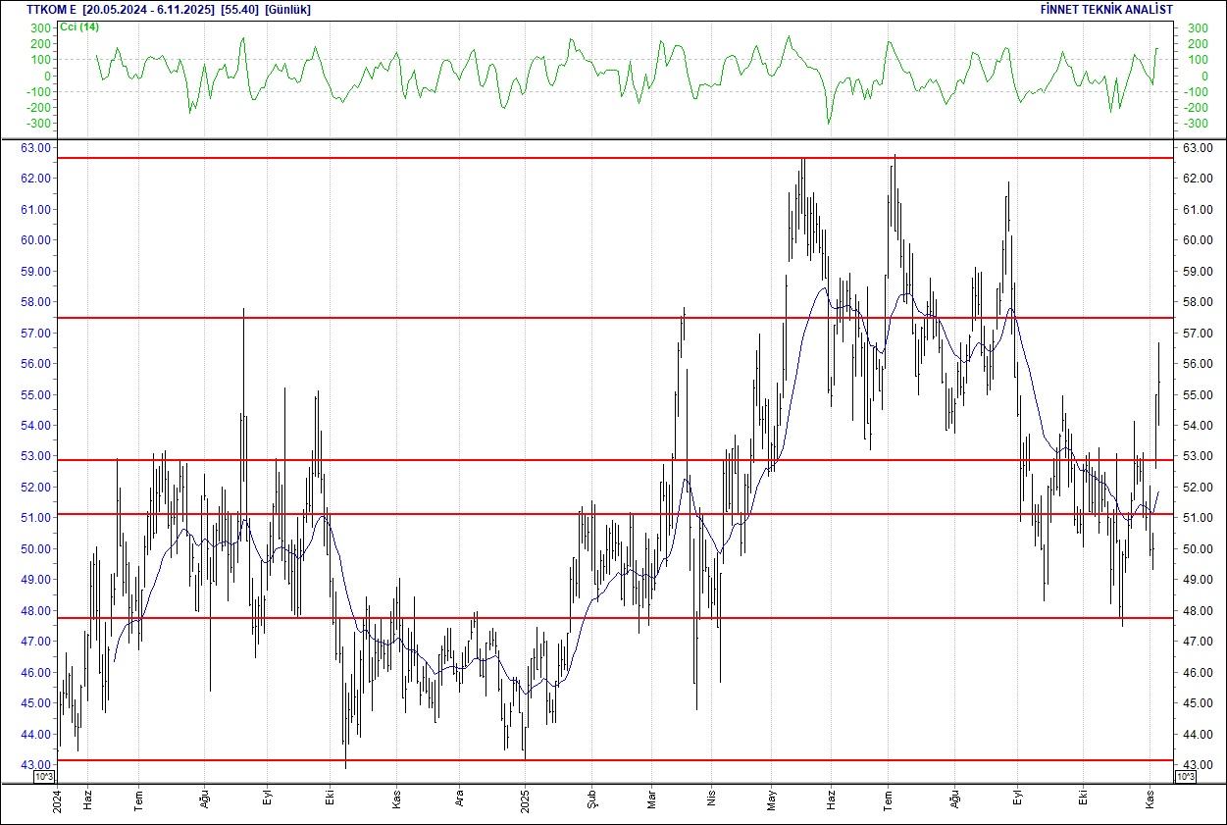This screenshot has width=1227, height=825.
Task: Click the Şub month label on time axis
Action: 591,799
